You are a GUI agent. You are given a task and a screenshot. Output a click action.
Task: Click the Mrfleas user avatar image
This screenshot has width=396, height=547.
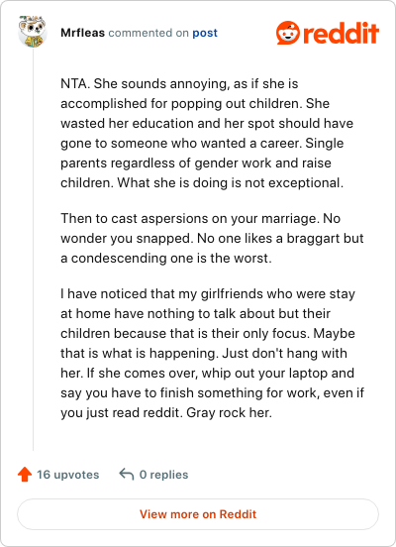pos(33,32)
